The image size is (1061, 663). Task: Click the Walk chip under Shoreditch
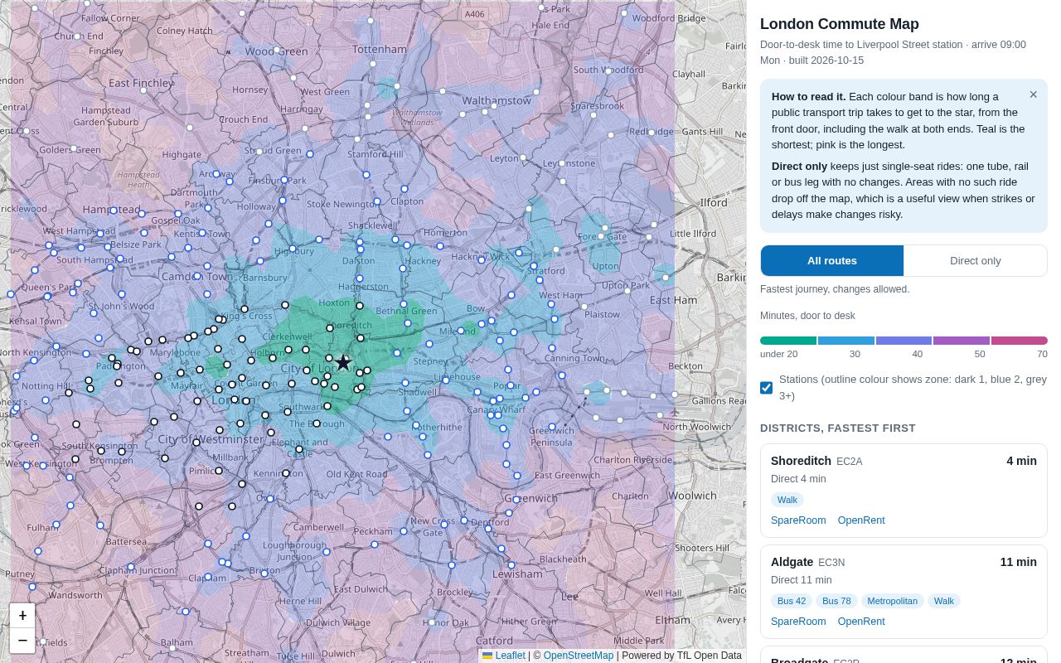(787, 500)
